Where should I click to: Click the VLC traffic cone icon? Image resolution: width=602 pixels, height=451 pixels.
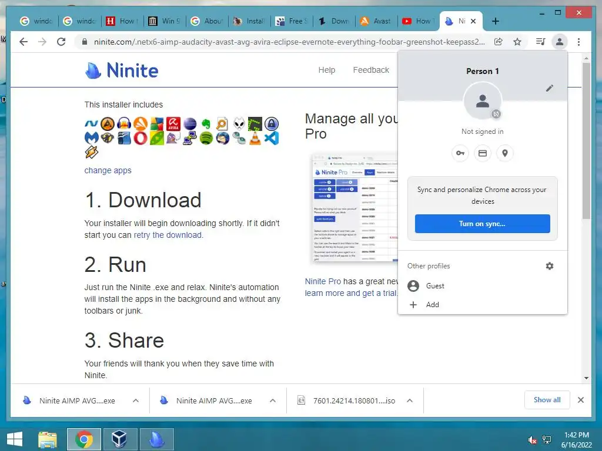click(255, 138)
